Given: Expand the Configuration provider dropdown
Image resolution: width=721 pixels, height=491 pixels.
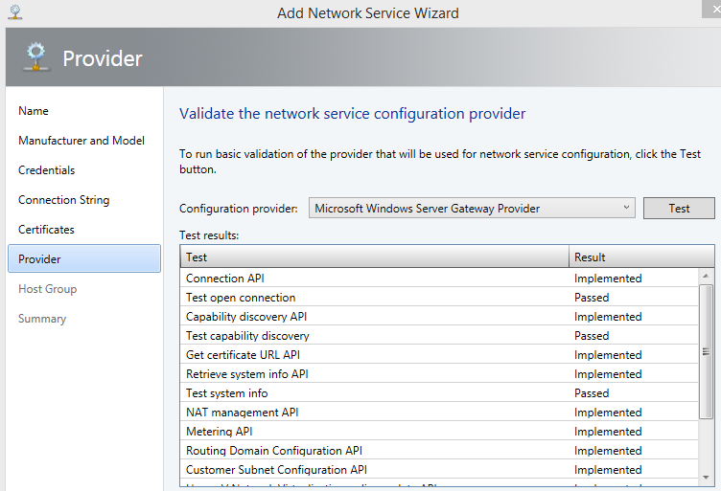Looking at the screenshot, I should [x=626, y=208].
